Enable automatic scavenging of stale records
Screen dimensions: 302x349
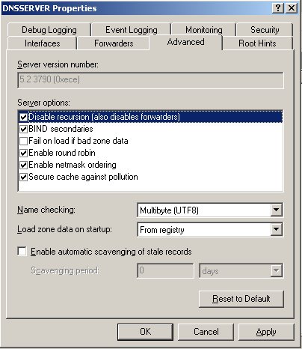click(x=22, y=252)
